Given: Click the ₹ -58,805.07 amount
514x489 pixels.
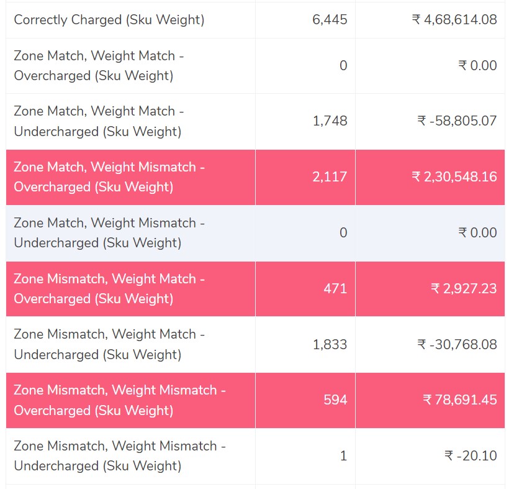Looking at the screenshot, I should [x=457, y=121].
